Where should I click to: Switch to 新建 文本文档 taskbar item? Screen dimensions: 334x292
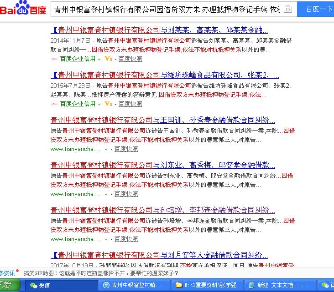[x=280, y=285]
